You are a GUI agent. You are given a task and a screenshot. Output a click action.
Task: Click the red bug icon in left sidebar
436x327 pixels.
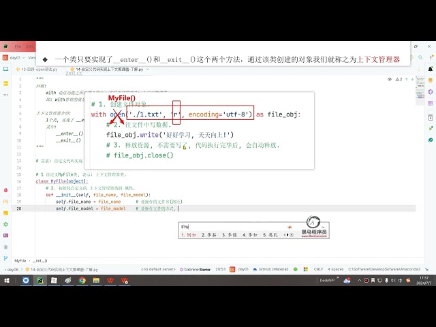coord(5,190)
